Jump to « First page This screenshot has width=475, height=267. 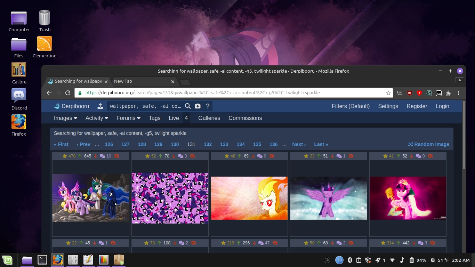tap(61, 144)
